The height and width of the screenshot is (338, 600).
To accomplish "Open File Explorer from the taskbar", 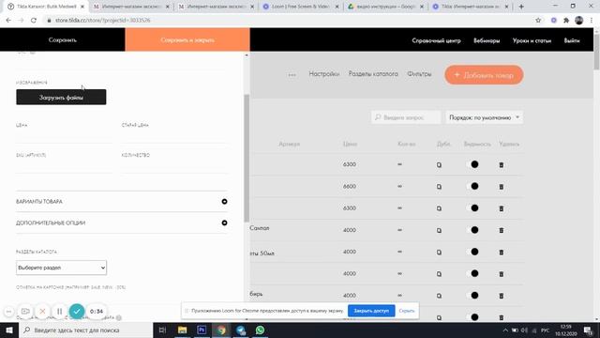I will pyautogui.click(x=182, y=330).
